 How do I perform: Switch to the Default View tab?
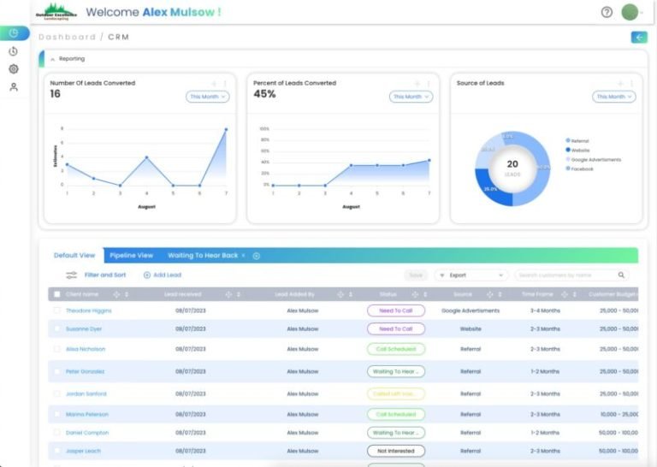[74, 256]
